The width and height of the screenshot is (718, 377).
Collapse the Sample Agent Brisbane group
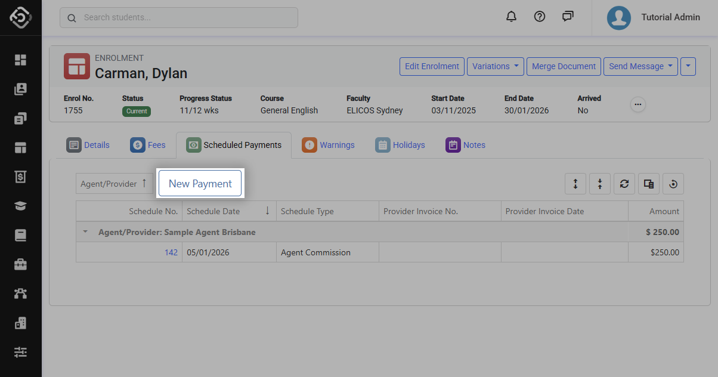pyautogui.click(x=85, y=232)
